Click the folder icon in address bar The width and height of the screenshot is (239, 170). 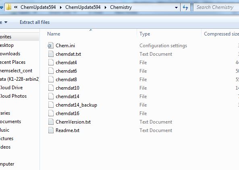(9, 7)
